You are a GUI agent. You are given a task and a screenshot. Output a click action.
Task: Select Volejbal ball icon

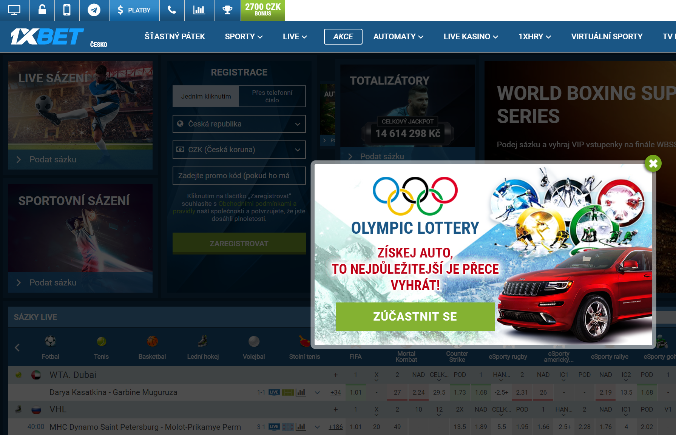(x=254, y=341)
